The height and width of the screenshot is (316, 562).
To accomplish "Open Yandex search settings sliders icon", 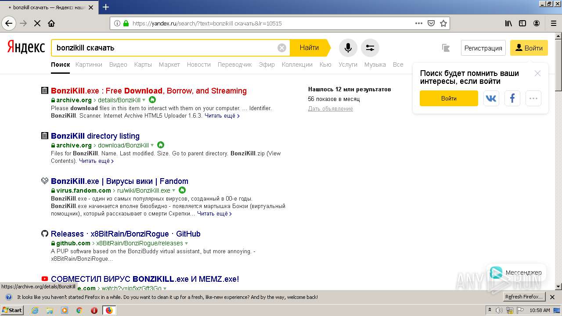I will coord(370,48).
